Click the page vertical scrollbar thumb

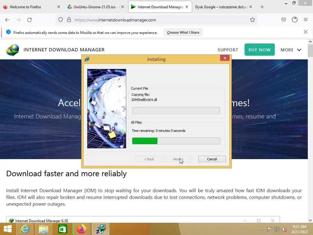[310, 50]
